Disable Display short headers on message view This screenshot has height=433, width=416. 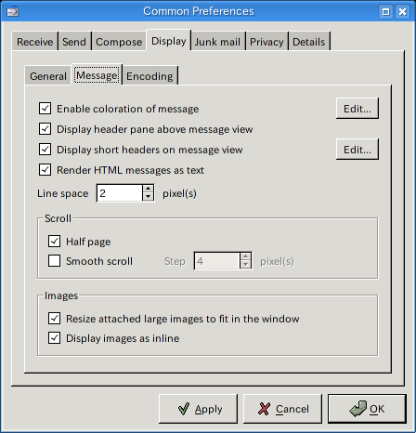pyautogui.click(x=45, y=150)
